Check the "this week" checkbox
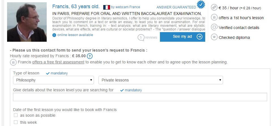This screenshot has height=126, width=272. click(16, 122)
